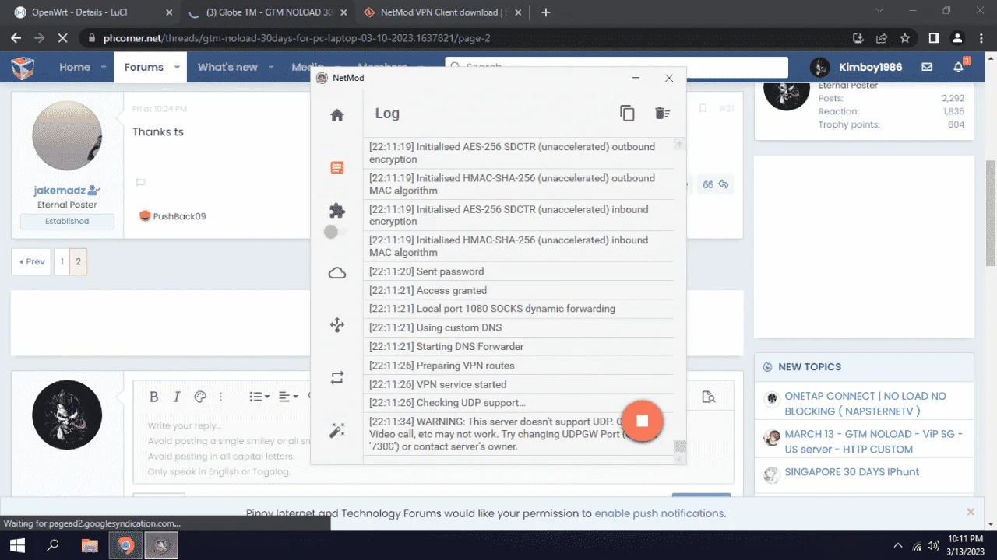Expand the Forums dropdown arrow
This screenshot has width=997, height=560.
(178, 67)
